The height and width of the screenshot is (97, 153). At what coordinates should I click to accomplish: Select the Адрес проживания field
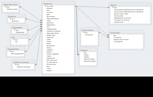click(x=52, y=19)
